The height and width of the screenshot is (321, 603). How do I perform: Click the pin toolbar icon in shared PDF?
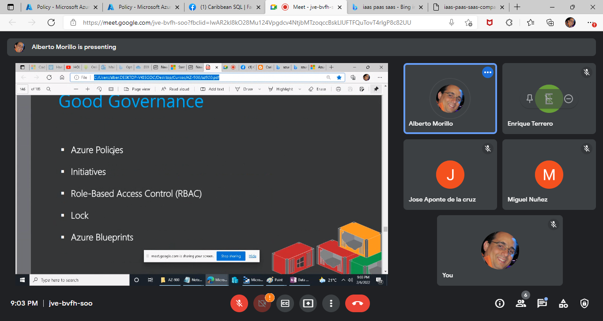pos(376,89)
